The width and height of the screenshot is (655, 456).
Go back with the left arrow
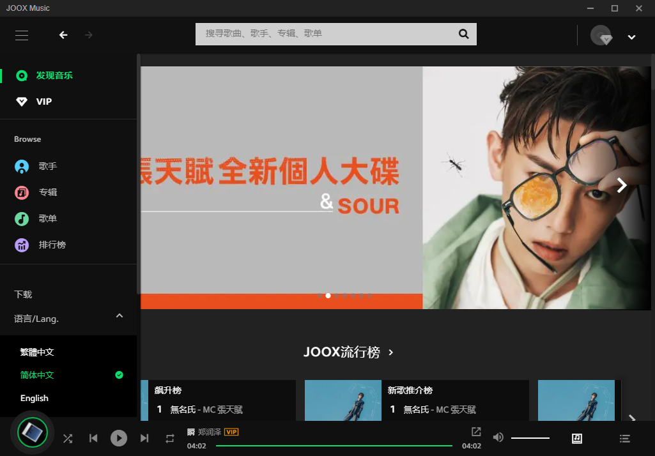pyautogui.click(x=63, y=35)
